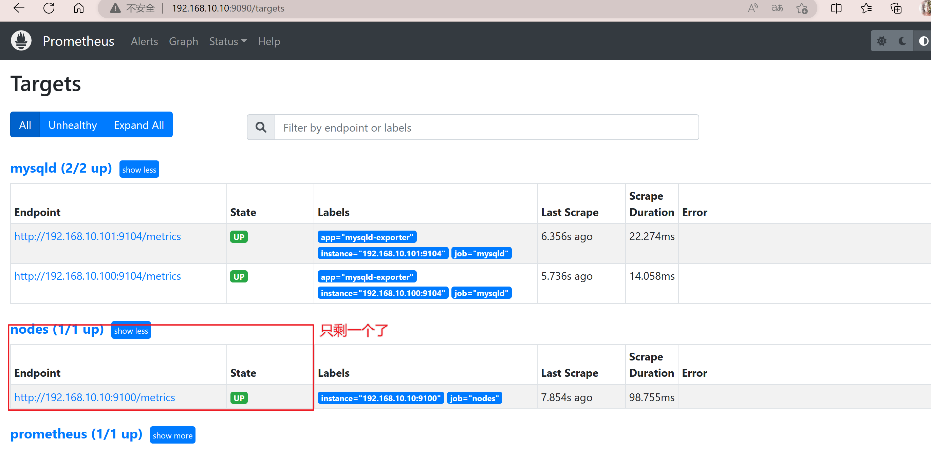Click instance="192.168.10.100:9104" label badge
Screen dimensions: 931x450
pos(383,293)
